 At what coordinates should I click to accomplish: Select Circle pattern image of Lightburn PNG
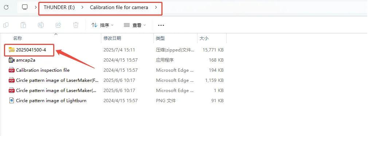[x=51, y=101]
